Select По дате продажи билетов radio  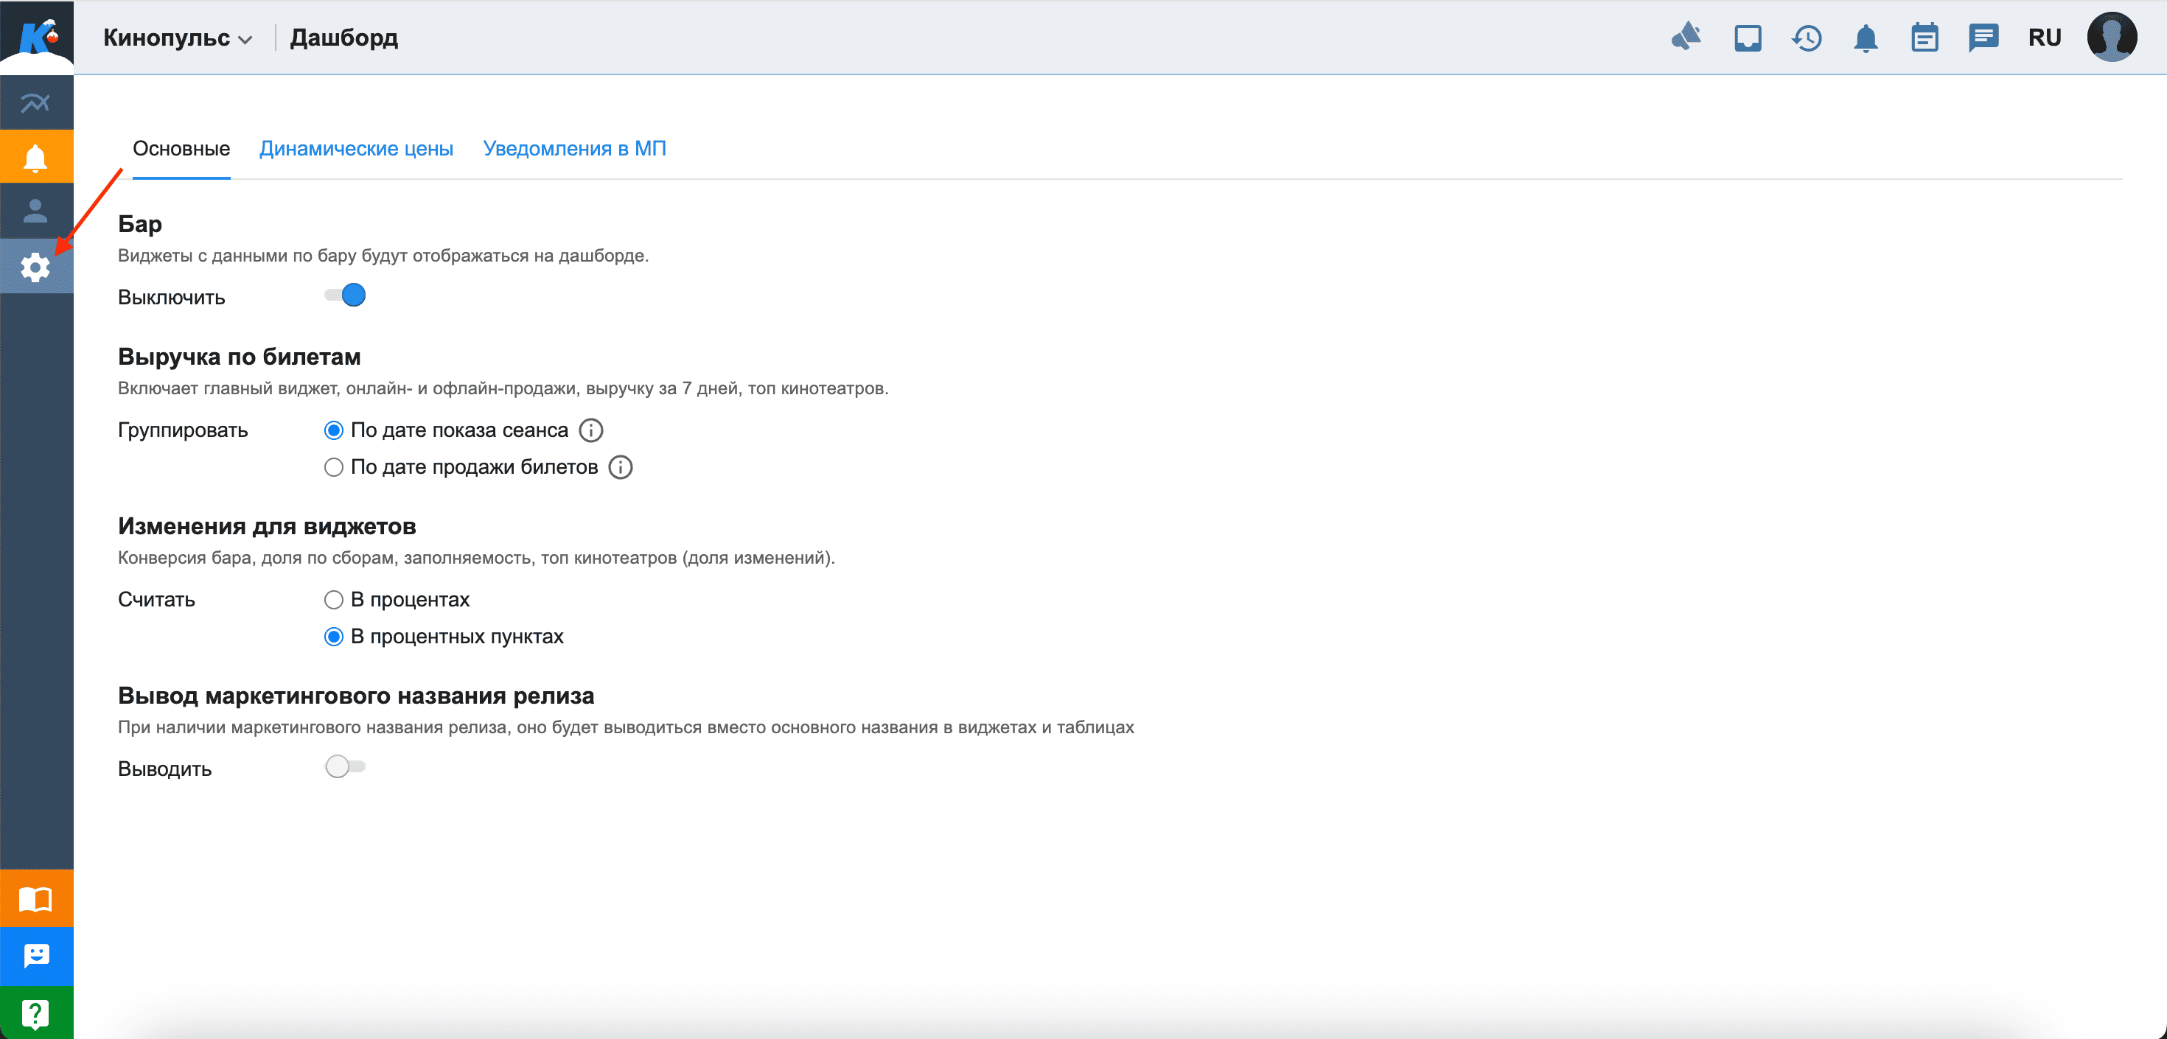pos(334,467)
